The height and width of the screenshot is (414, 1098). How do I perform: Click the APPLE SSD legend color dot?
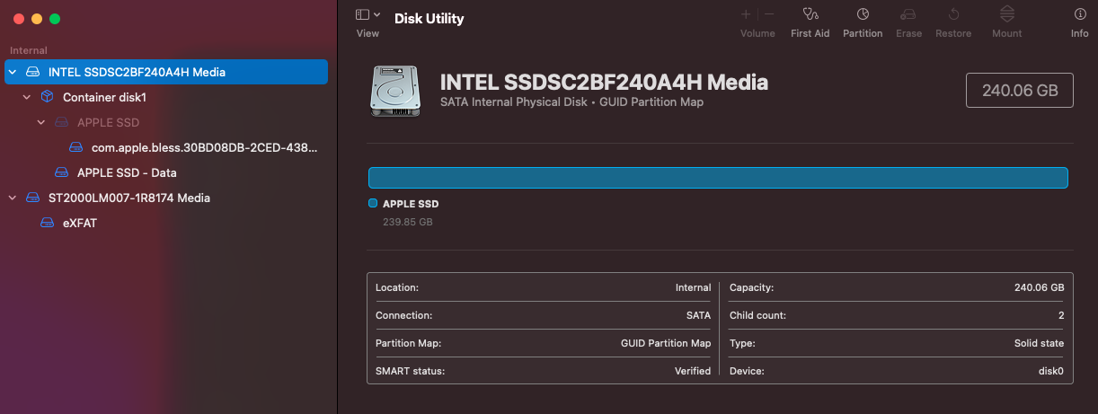pos(373,204)
